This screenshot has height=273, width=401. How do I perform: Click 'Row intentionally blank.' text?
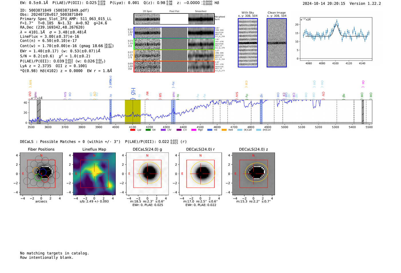(47, 258)
